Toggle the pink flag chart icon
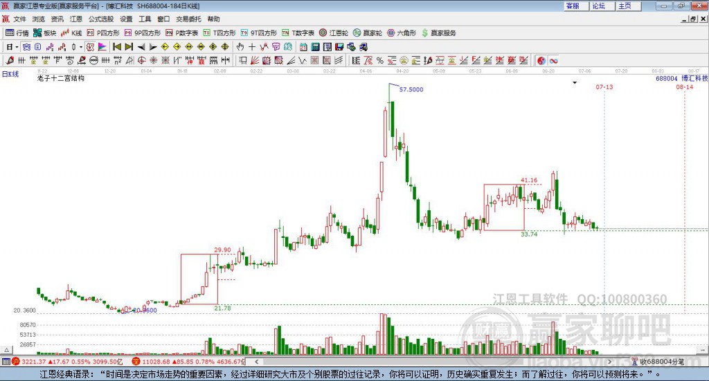Image resolution: width=709 pixels, height=381 pixels. pyautogui.click(x=102, y=47)
